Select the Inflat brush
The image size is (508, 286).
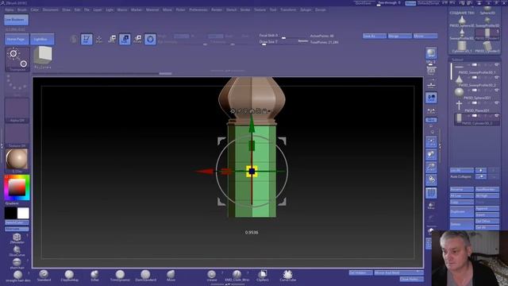click(x=94, y=276)
